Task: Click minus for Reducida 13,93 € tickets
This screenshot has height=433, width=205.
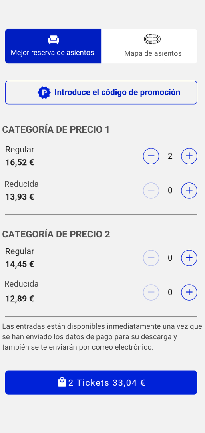Action: click(151, 190)
